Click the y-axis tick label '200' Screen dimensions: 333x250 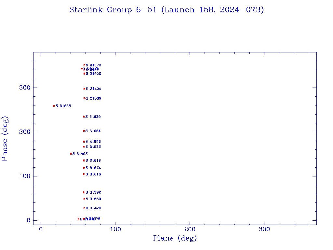point(25,132)
